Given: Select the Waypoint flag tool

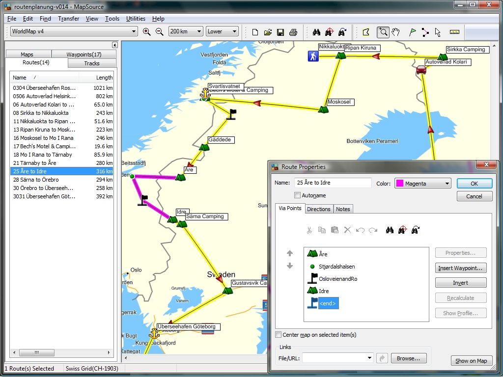Looking at the screenshot, I should click(413, 32).
